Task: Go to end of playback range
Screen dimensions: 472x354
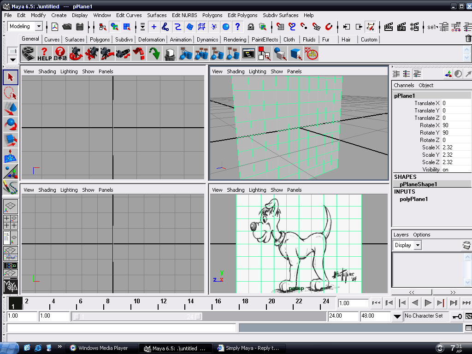Action: pyautogui.click(x=466, y=303)
